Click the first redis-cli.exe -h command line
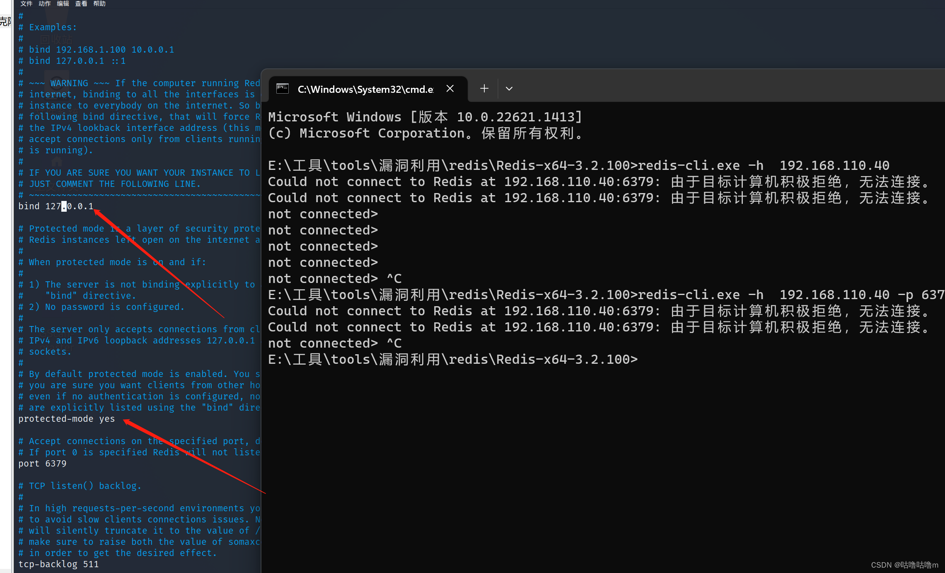Image resolution: width=945 pixels, height=573 pixels. pos(579,166)
